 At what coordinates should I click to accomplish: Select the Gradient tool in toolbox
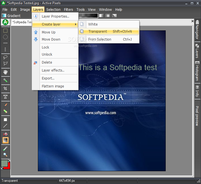click(x=5, y=140)
